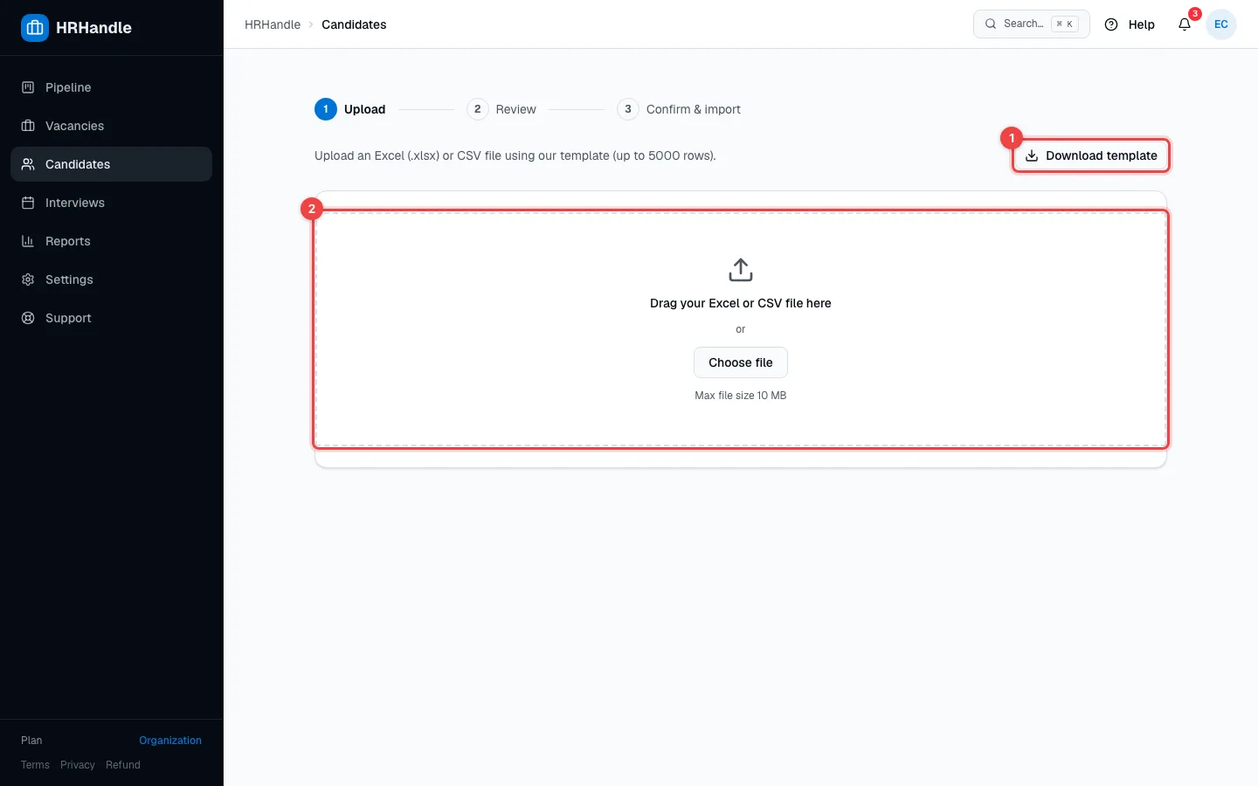Open Pipeline from the sidebar
The width and height of the screenshot is (1258, 786).
[111, 87]
